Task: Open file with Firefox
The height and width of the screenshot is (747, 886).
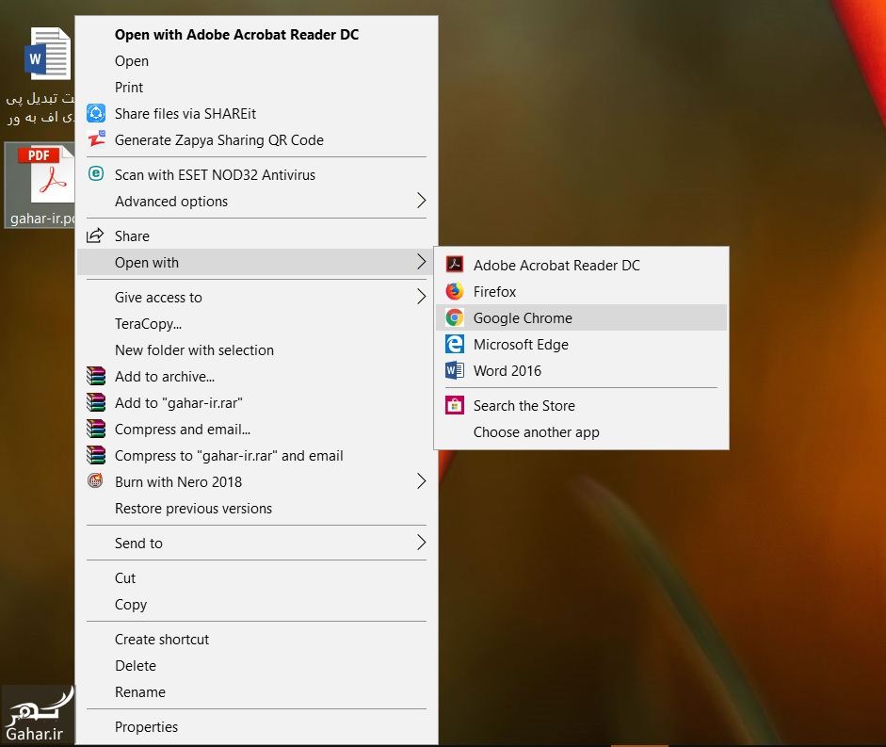Action: click(x=582, y=292)
